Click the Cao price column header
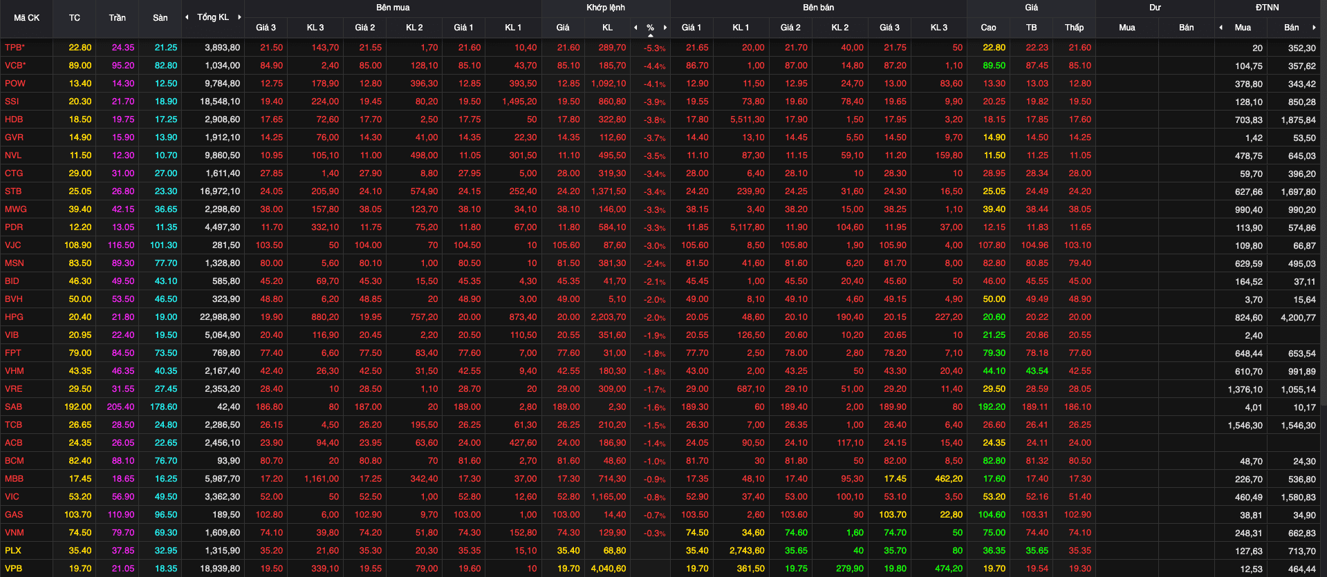Screen dimensions: 1327x577 (988, 28)
